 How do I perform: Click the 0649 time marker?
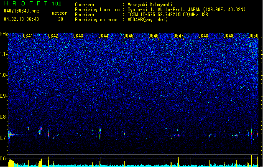coord(228,36)
